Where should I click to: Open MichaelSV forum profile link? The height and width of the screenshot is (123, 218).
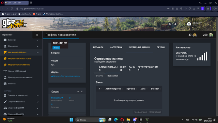pyautogui.click(x=56, y=98)
